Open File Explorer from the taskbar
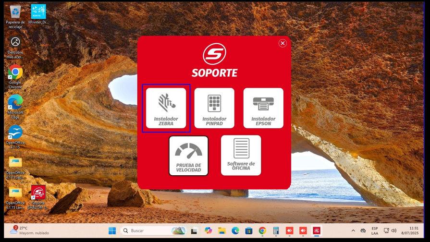 coord(221,231)
